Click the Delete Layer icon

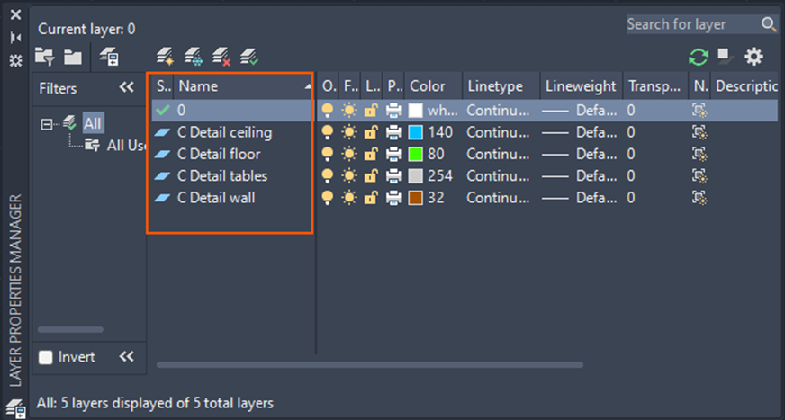pos(221,57)
